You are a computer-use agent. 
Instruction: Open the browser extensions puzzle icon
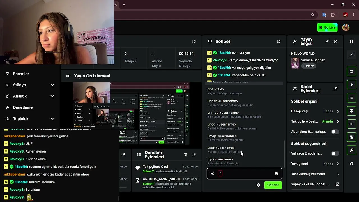333,15
